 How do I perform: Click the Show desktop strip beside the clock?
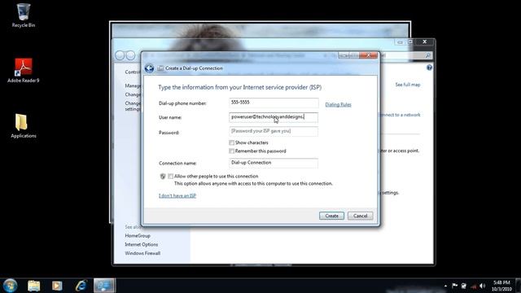(x=518, y=286)
